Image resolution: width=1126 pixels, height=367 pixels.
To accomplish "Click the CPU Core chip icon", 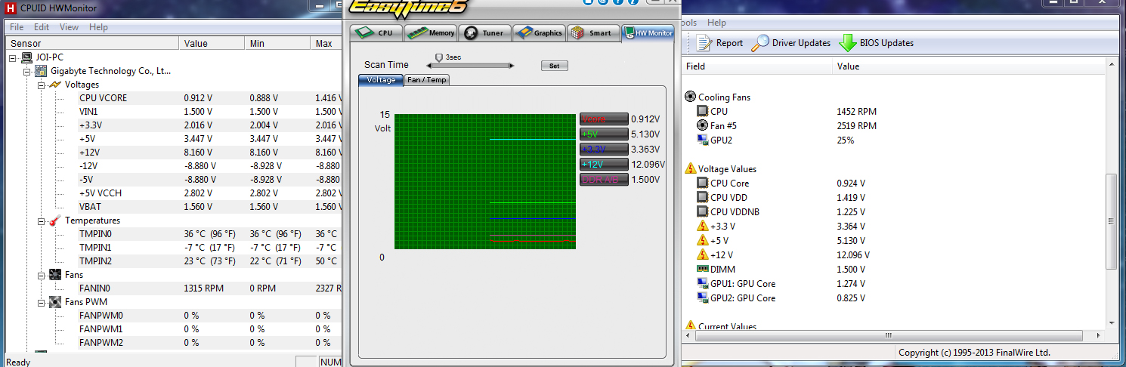I will pyautogui.click(x=702, y=183).
